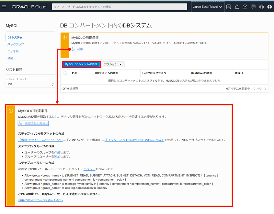Open the hamburger navigation menu
Viewport: 274px width, 214px height.
pos(4,7)
